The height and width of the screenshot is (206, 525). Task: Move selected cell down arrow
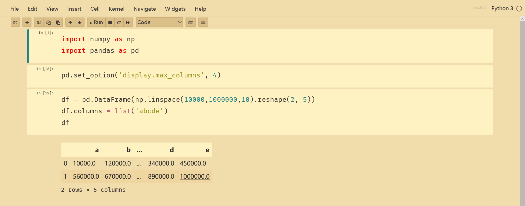coord(80,22)
